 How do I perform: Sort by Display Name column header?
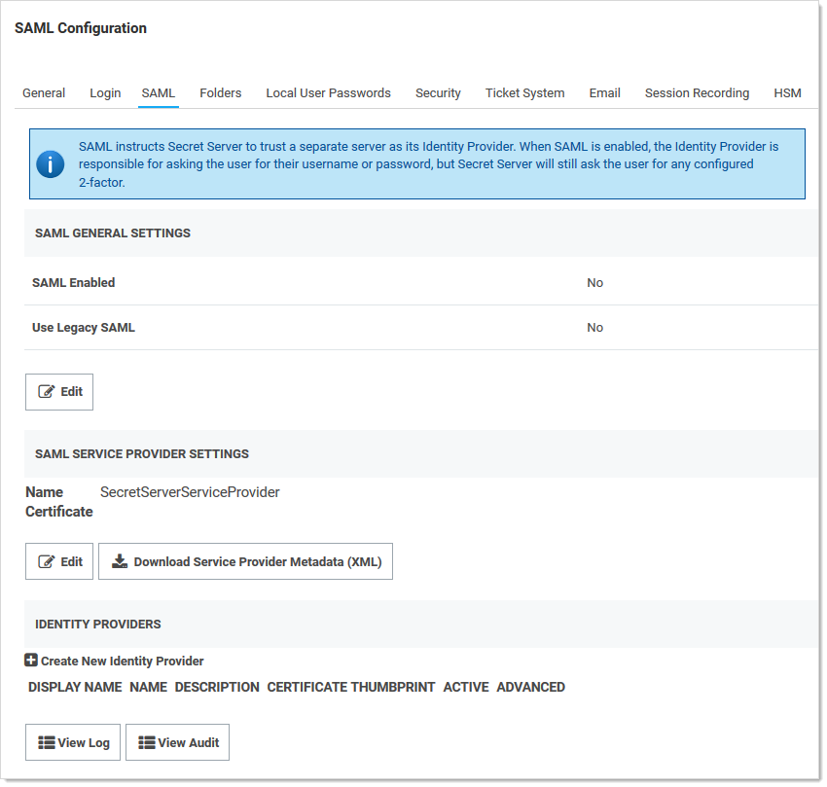pyautogui.click(x=75, y=687)
